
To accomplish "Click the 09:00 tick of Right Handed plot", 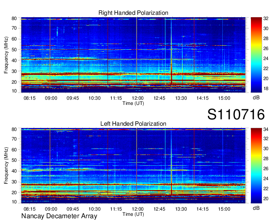I will coord(51,98).
